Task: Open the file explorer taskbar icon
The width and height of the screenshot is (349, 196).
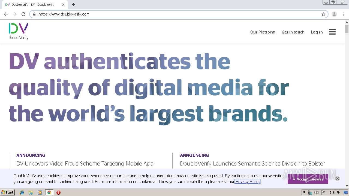Action: coord(31,192)
